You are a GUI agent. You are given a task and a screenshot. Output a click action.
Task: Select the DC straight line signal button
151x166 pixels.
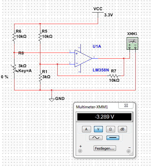tap(113, 138)
